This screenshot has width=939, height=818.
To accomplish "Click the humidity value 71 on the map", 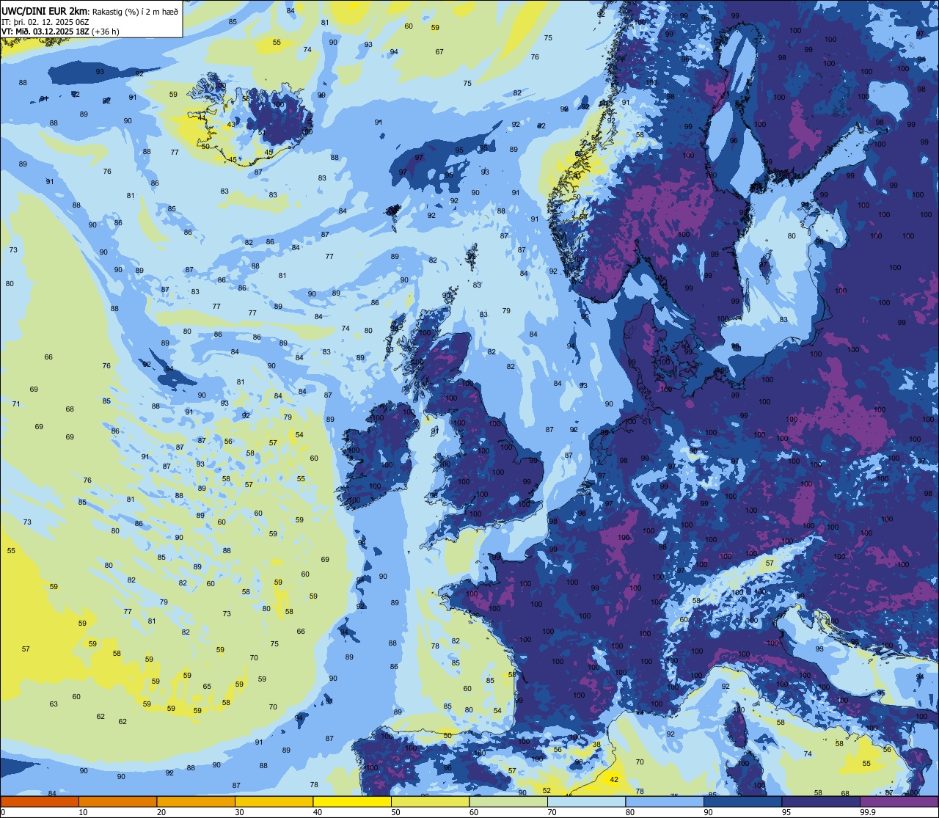I will pyautogui.click(x=16, y=404).
